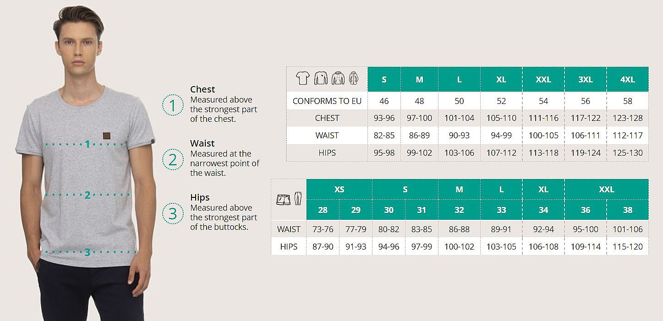663x321 pixels.
Task: Click the hoodie icon
Action: click(338, 78)
